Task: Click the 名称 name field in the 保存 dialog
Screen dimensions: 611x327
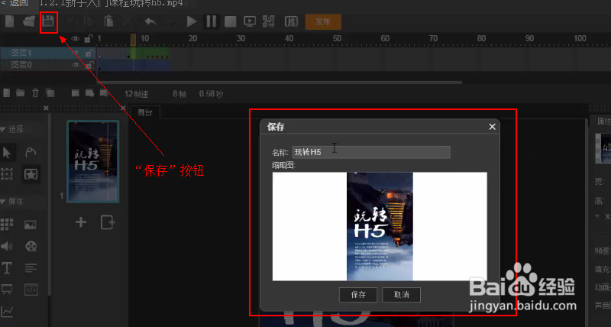Action: click(371, 152)
